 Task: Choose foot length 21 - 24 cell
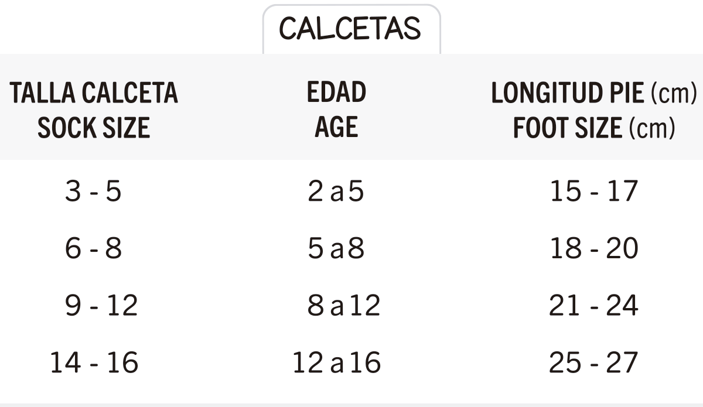point(593,306)
